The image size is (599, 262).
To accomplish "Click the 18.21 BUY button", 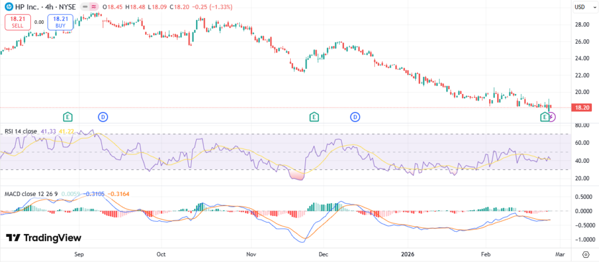I will point(60,22).
